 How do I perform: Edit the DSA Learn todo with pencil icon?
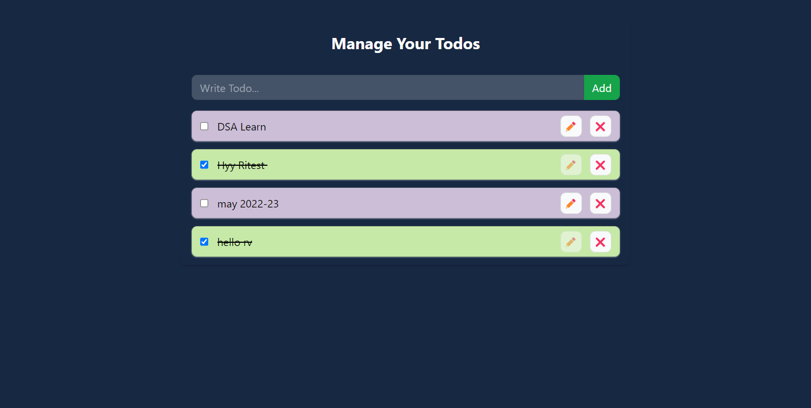coord(571,126)
